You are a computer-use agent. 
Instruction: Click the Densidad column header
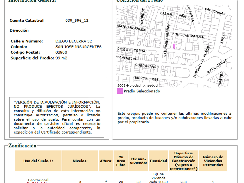[x=158, y=161]
